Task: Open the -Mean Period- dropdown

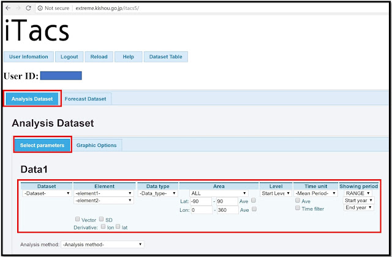Action: point(316,193)
